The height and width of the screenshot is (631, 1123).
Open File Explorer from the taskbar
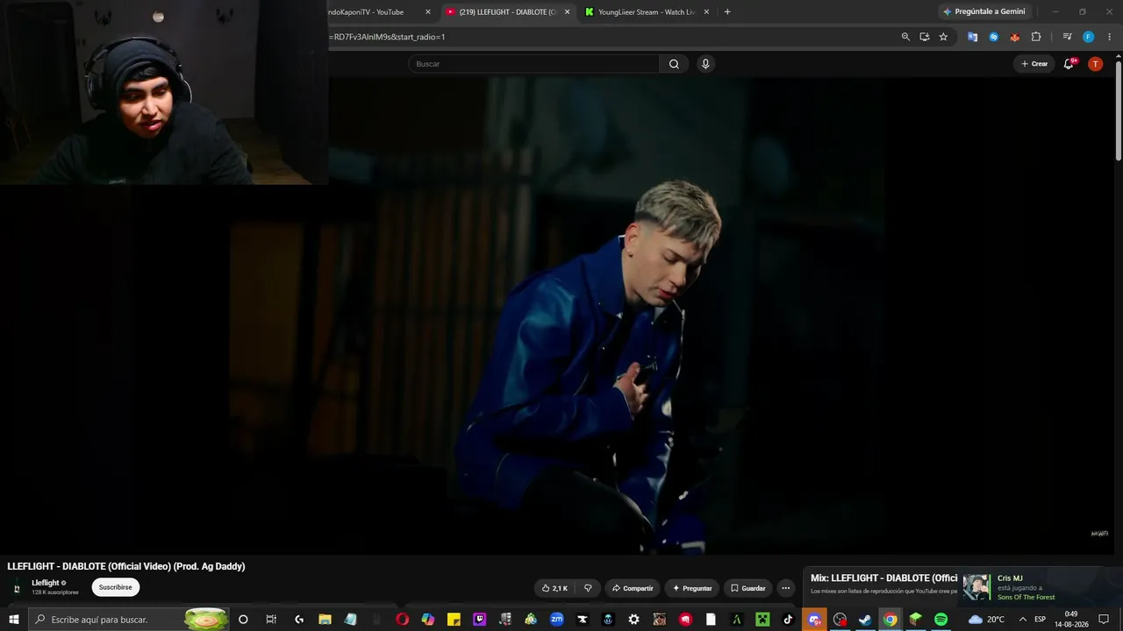[325, 620]
